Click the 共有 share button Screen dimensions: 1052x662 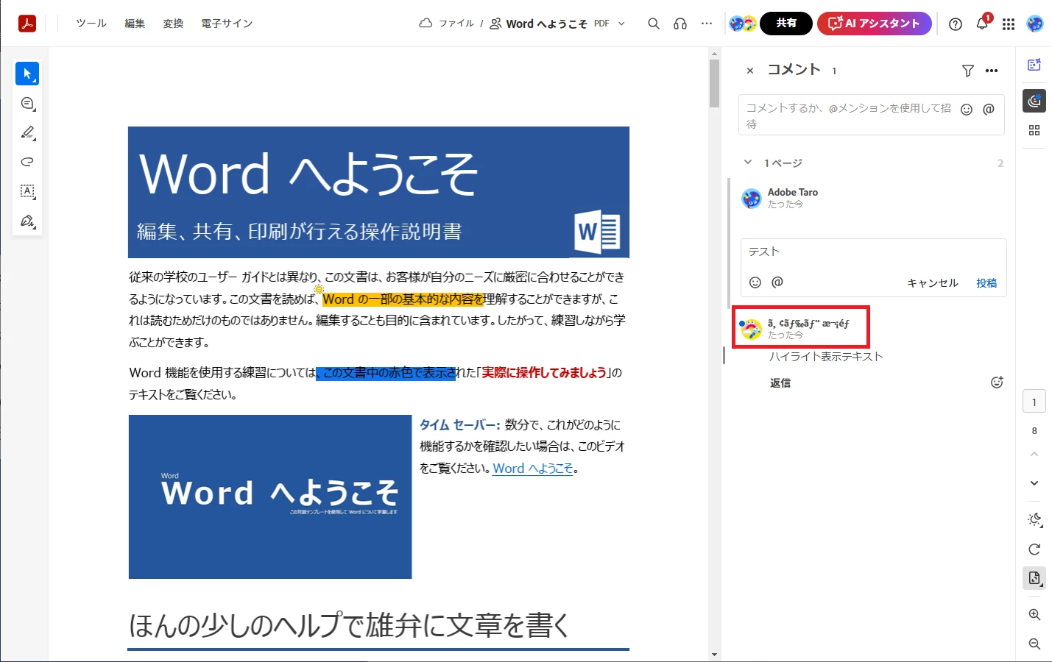tap(786, 24)
